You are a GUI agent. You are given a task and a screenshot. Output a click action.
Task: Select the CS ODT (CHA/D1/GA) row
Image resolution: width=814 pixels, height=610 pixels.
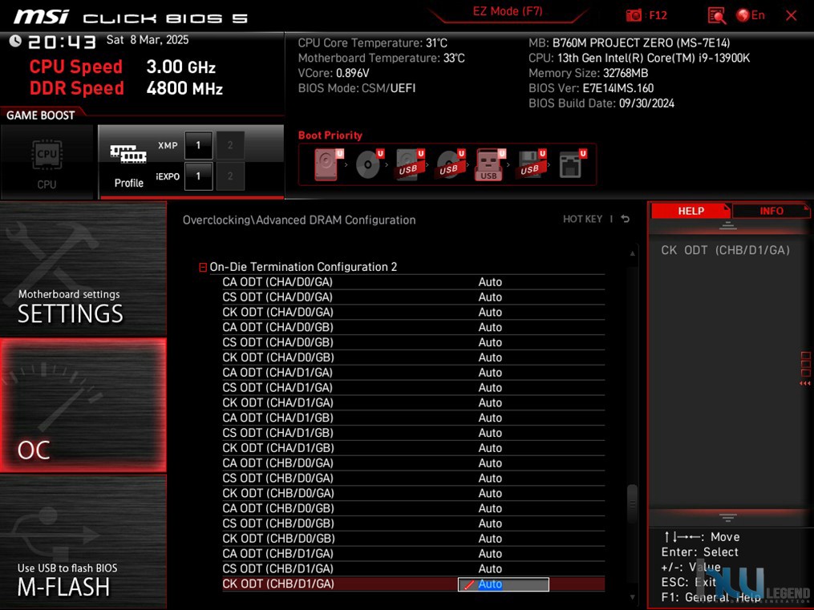[x=413, y=387]
